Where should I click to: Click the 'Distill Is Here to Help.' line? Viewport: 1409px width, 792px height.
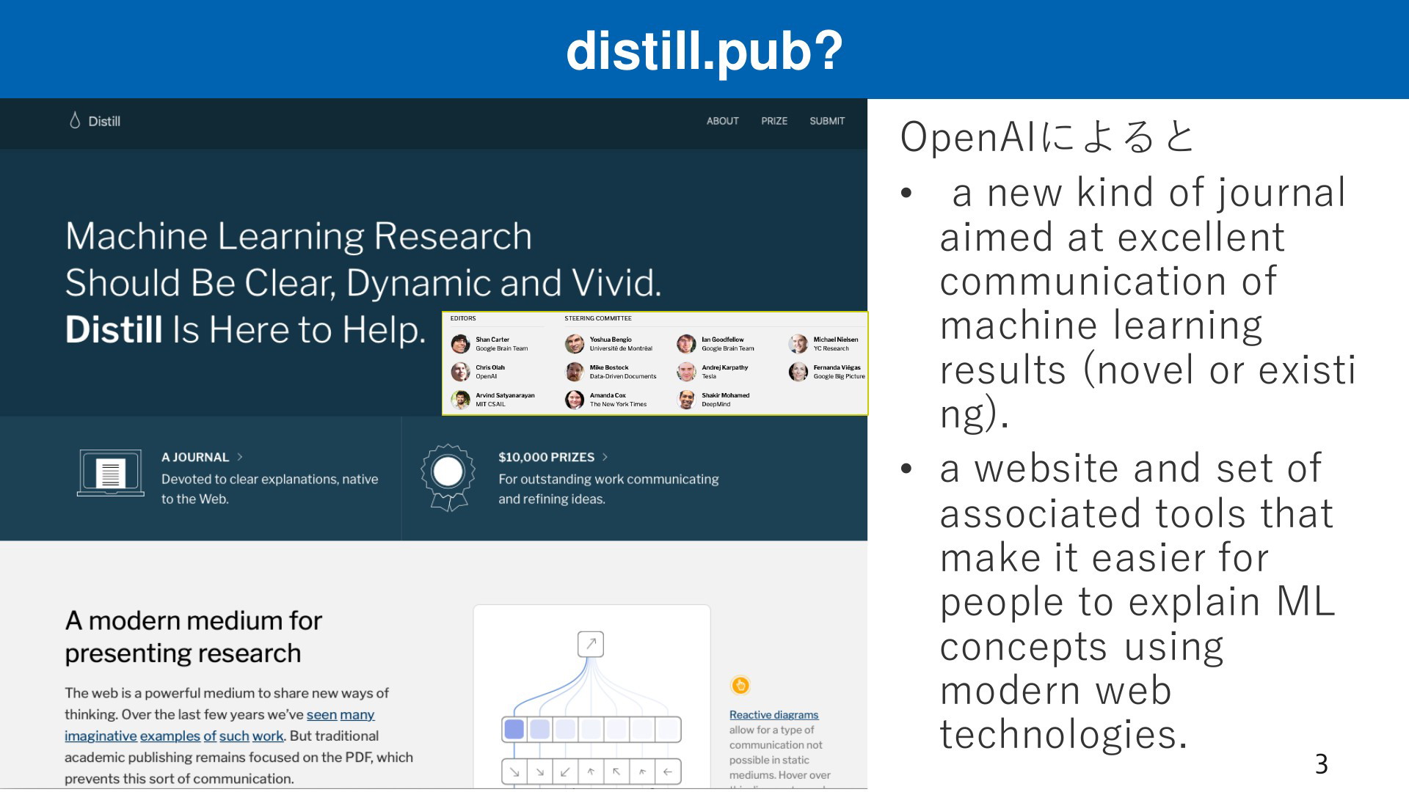[x=246, y=330]
